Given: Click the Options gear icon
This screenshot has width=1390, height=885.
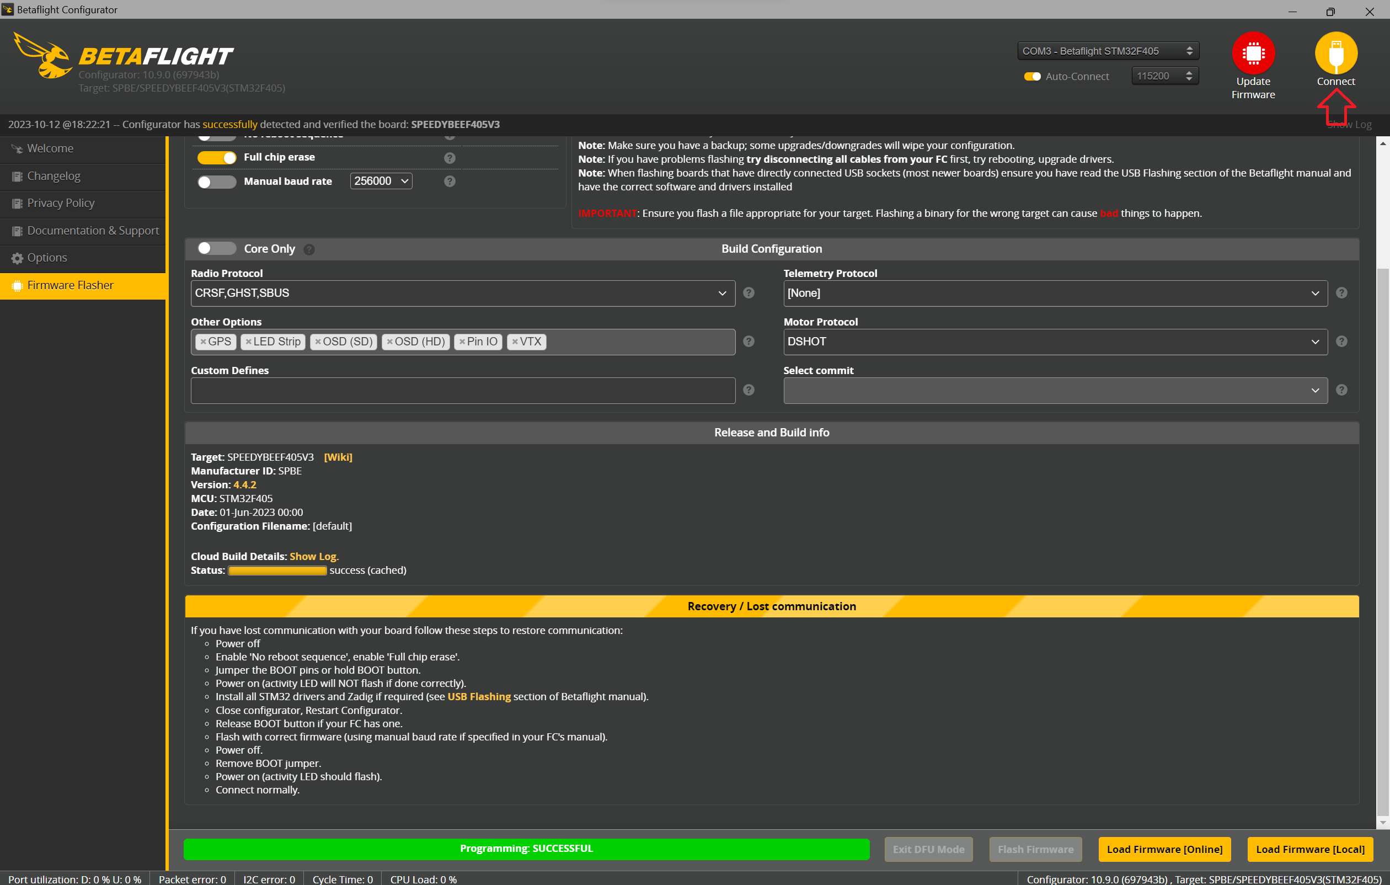Looking at the screenshot, I should pos(17,258).
